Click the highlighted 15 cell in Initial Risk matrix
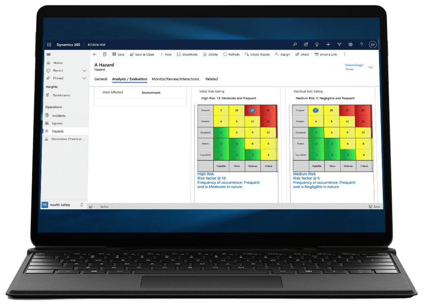The height and width of the screenshot is (306, 424). click(x=252, y=110)
